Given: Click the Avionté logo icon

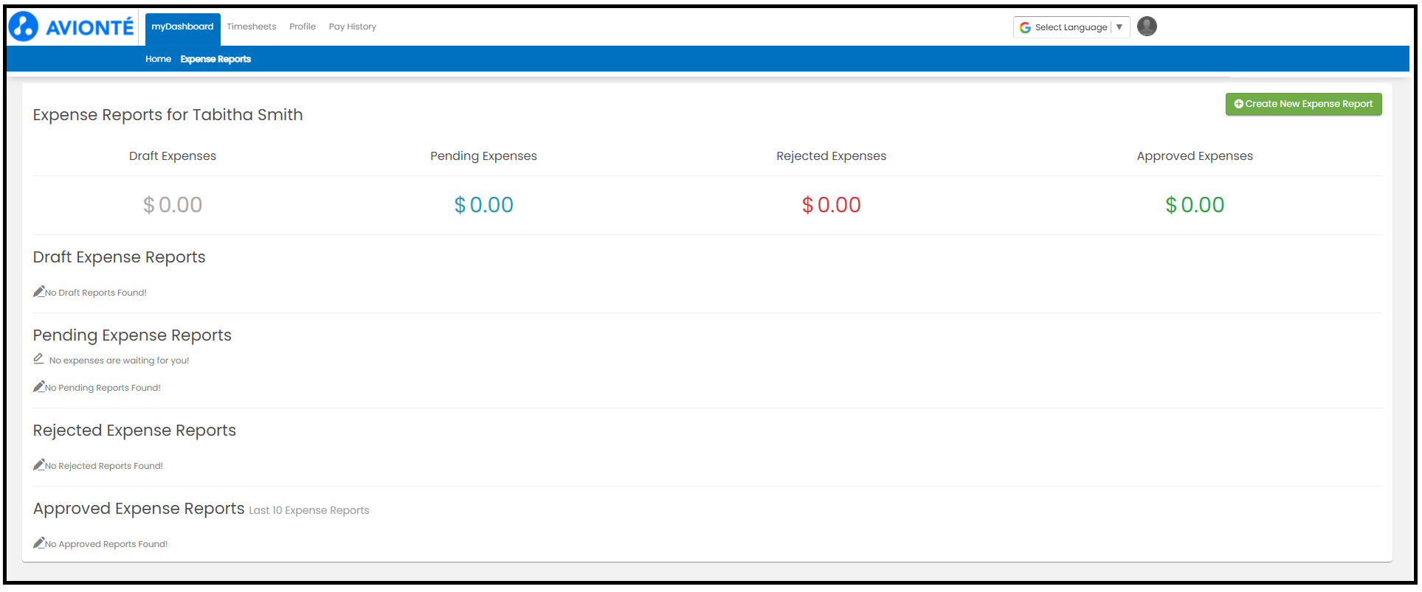Looking at the screenshot, I should 24,27.
